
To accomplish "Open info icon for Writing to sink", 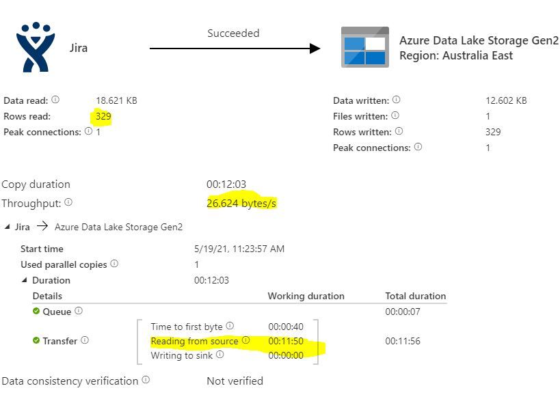I will (220, 355).
